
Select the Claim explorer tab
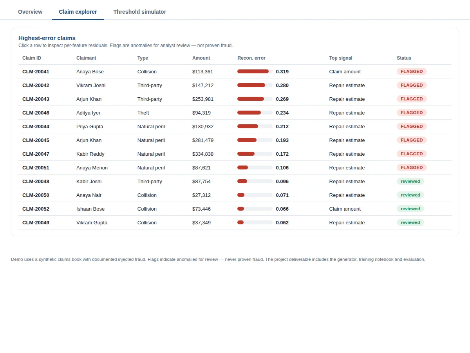coord(78,12)
